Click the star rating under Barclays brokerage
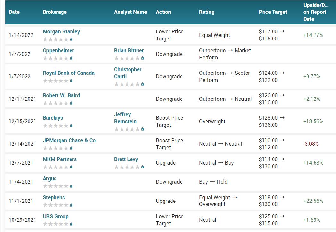The image size is (336, 232). point(56,126)
